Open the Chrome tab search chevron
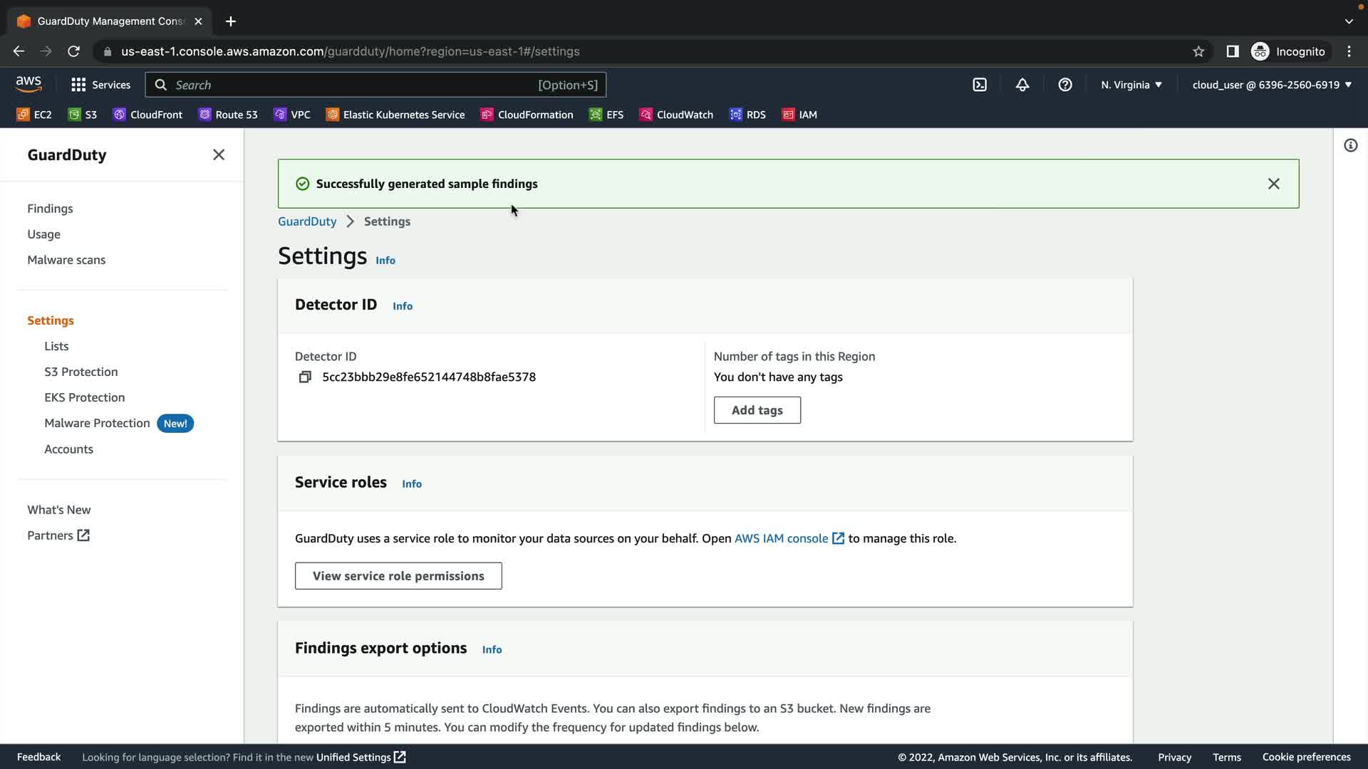Screen dimensions: 1368x769 pos(1349,21)
